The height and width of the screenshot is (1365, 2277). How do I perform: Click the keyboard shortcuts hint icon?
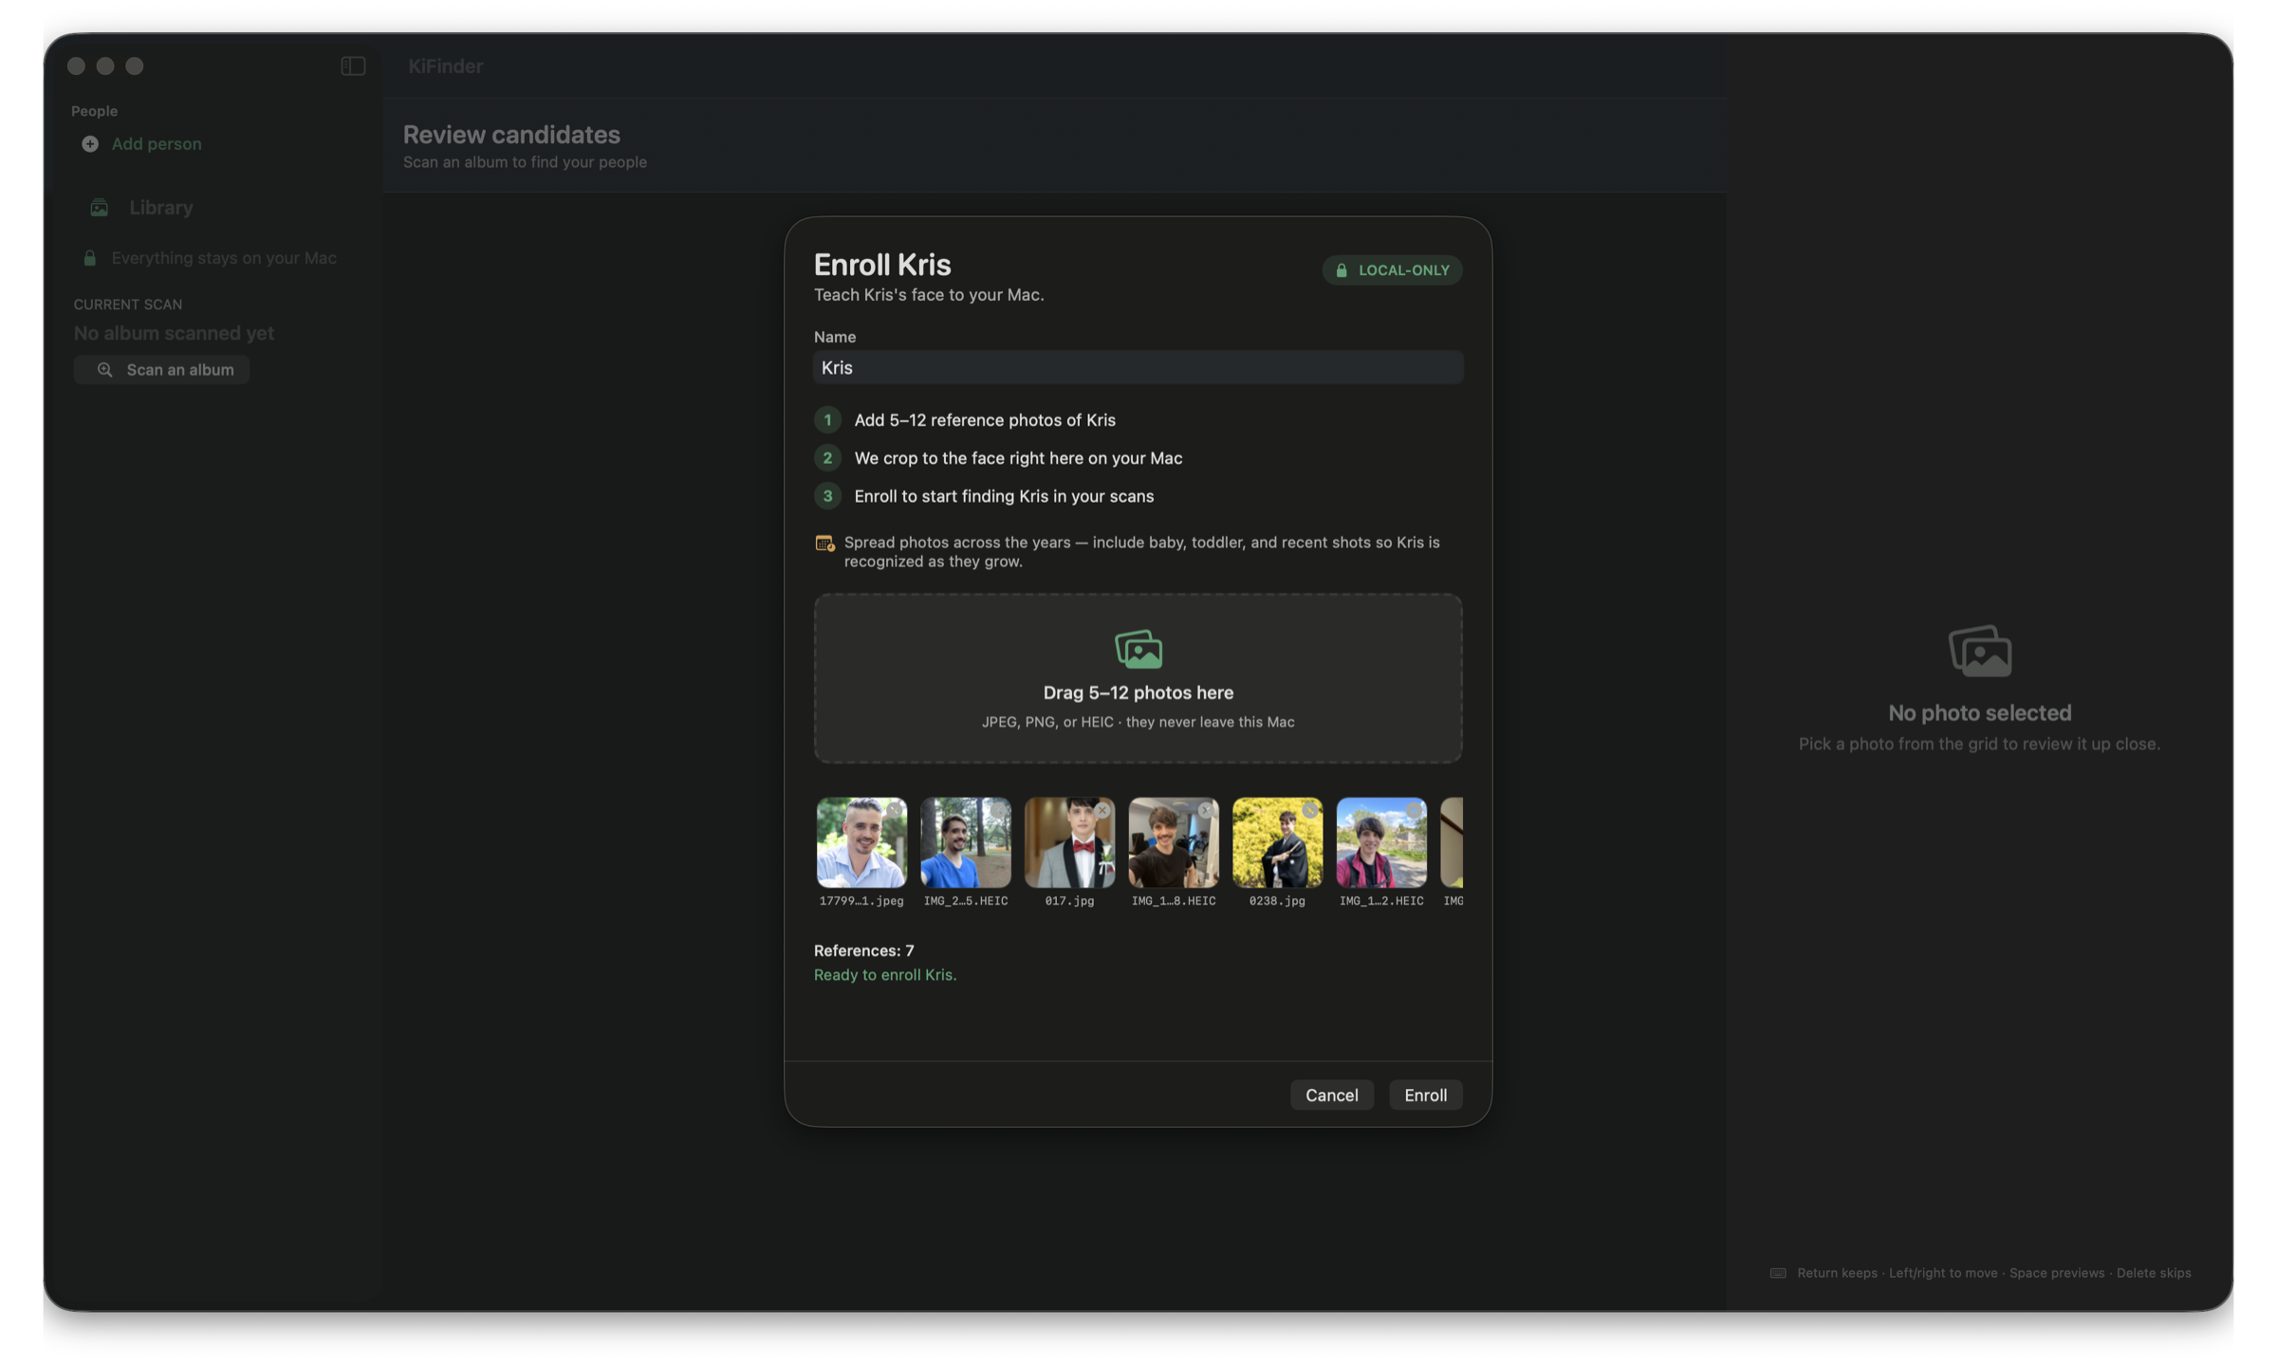click(1779, 1274)
